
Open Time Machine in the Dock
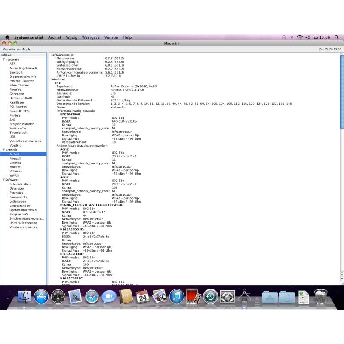pyautogui.click(x=210, y=296)
